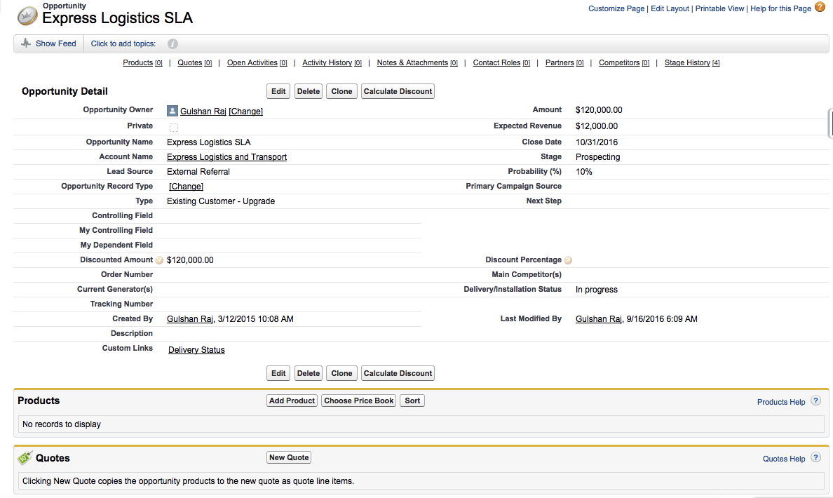The height and width of the screenshot is (498, 833).
Task: Click the Choose Price Book button
Action: click(x=358, y=400)
